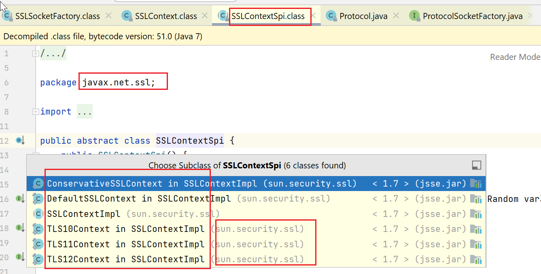The width and height of the screenshot is (541, 274).
Task: Expand the collapsed import statements
Action: (36, 112)
